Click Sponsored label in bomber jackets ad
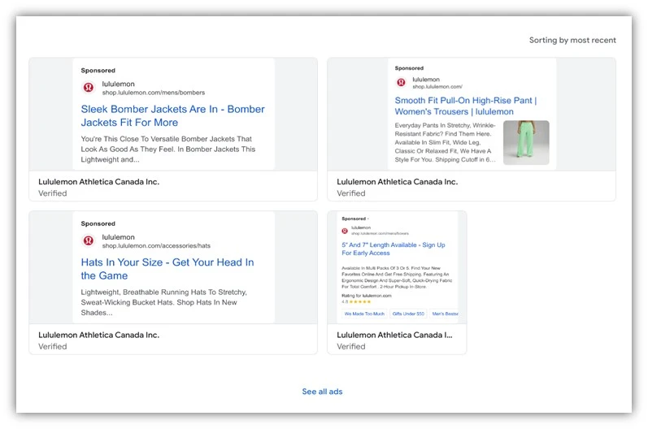Screen dimensions: 648x429 (x=98, y=70)
